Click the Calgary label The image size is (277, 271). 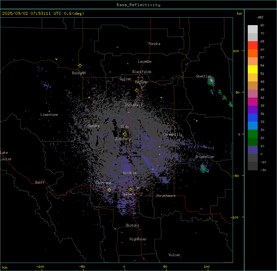tap(128, 194)
